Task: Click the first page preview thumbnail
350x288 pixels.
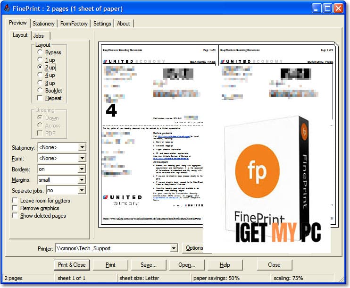Action: click(x=159, y=135)
